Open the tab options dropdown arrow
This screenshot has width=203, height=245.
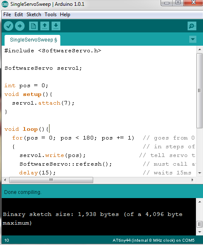click(193, 39)
